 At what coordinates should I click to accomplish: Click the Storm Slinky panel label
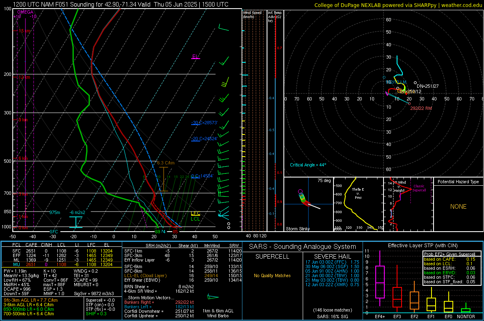click(297, 229)
